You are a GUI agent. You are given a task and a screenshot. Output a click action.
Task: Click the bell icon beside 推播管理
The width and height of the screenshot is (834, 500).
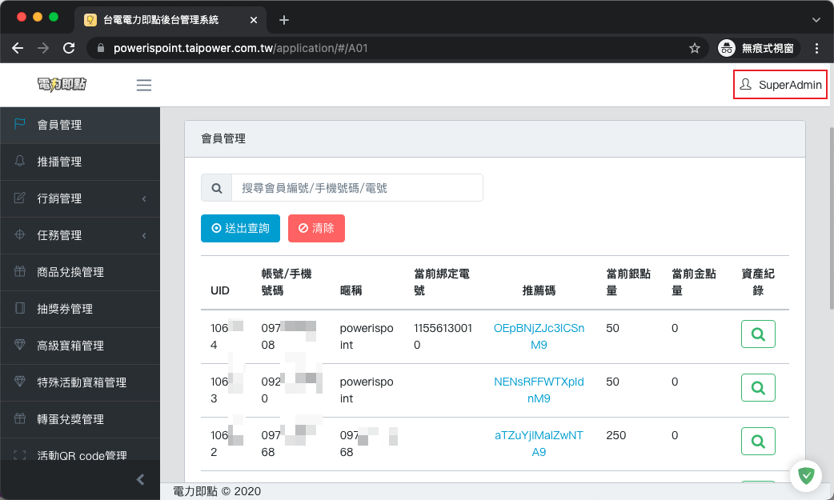coord(20,161)
